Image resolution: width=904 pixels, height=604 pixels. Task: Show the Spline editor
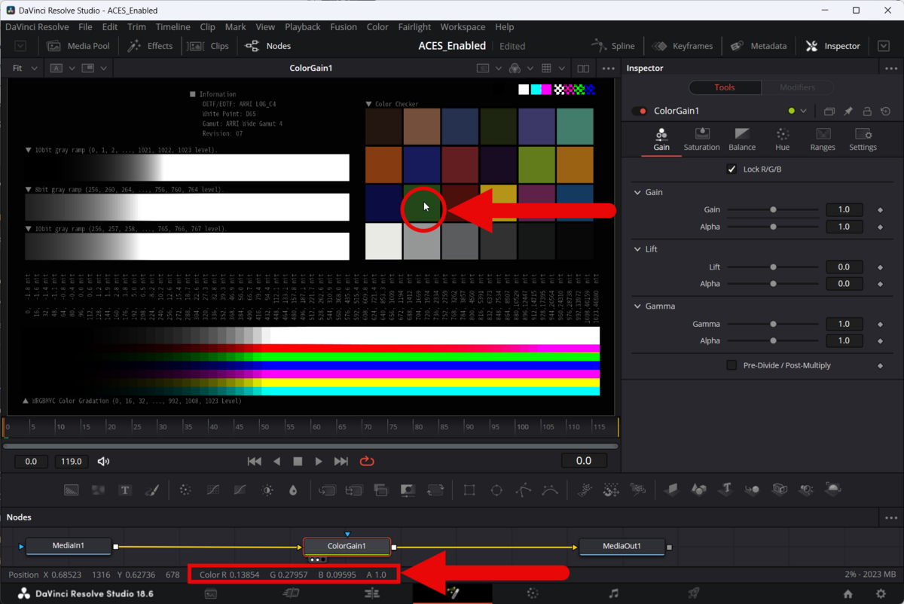[613, 46]
